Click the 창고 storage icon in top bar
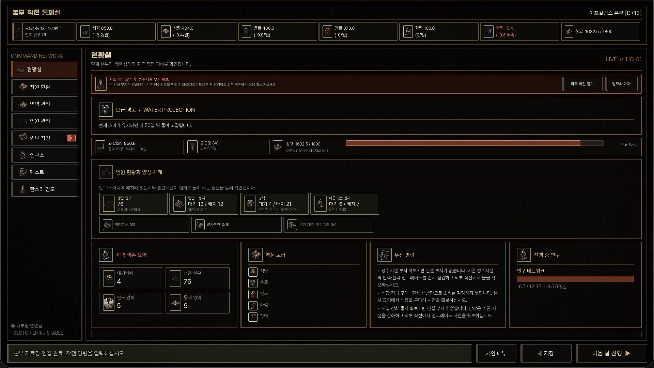This screenshot has width=654, height=368. click(x=569, y=32)
